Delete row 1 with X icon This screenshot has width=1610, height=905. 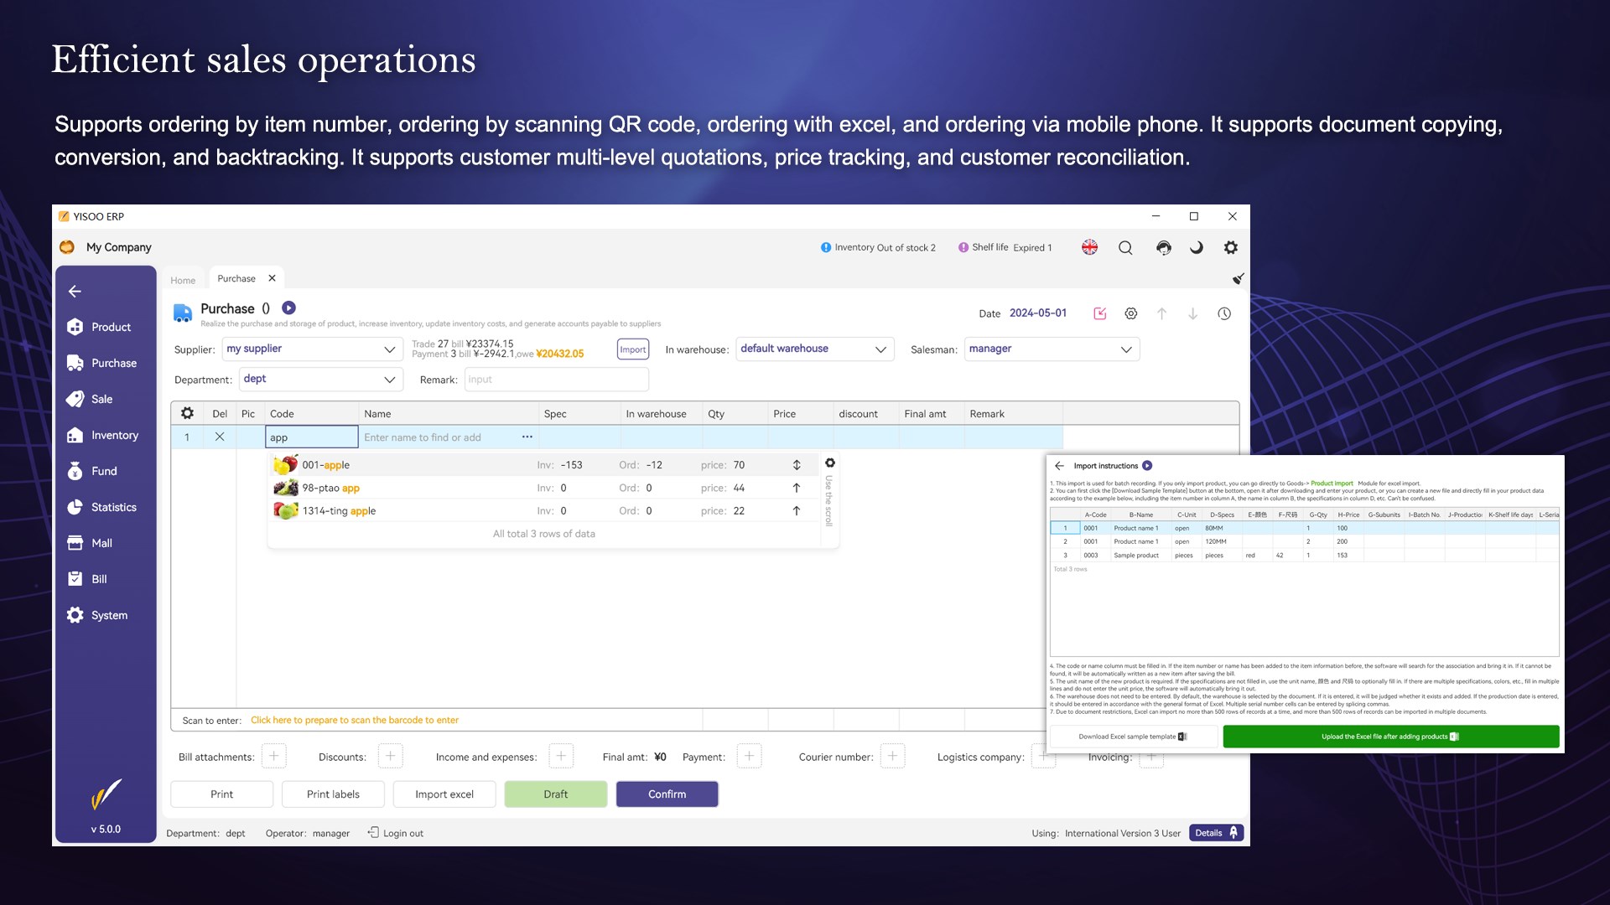pos(220,437)
